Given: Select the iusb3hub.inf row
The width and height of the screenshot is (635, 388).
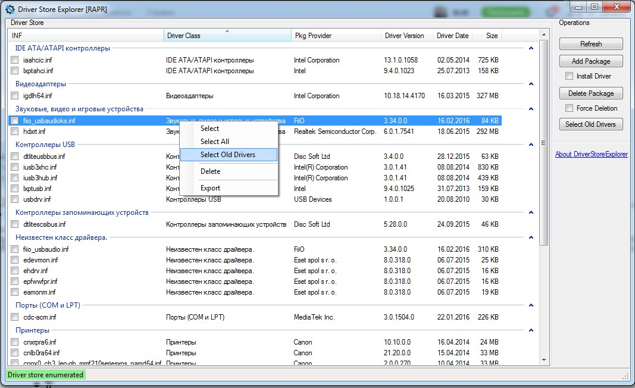Looking at the screenshot, I should coord(255,178).
